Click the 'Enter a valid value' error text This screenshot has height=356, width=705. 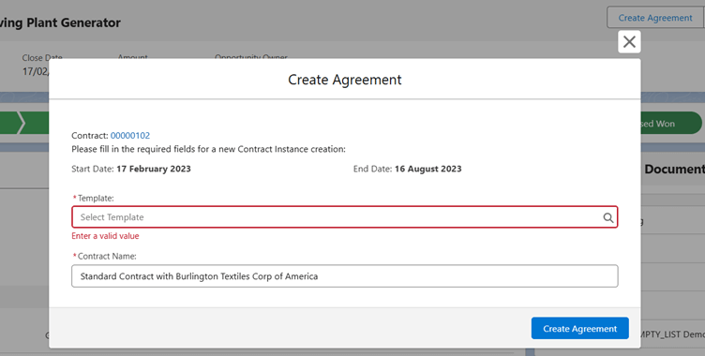(x=105, y=236)
